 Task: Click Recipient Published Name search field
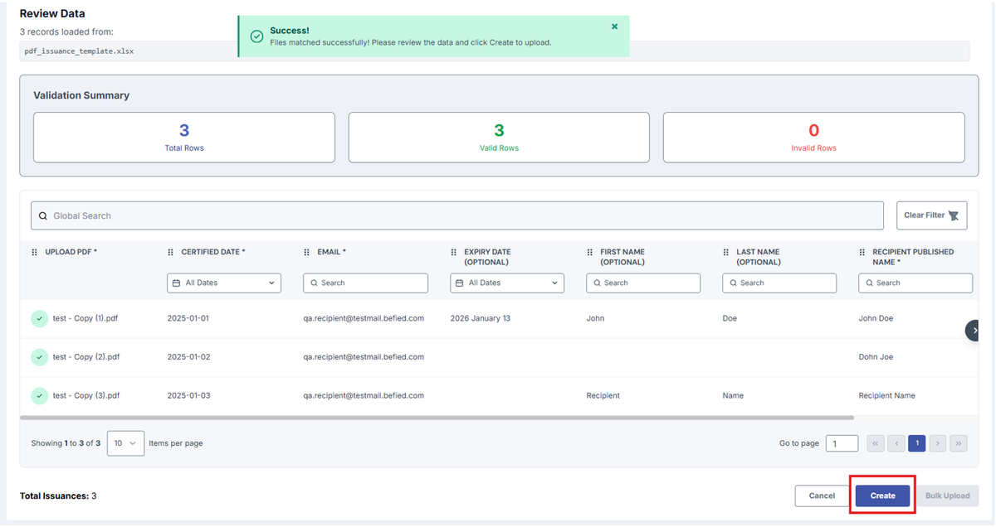[x=915, y=283]
